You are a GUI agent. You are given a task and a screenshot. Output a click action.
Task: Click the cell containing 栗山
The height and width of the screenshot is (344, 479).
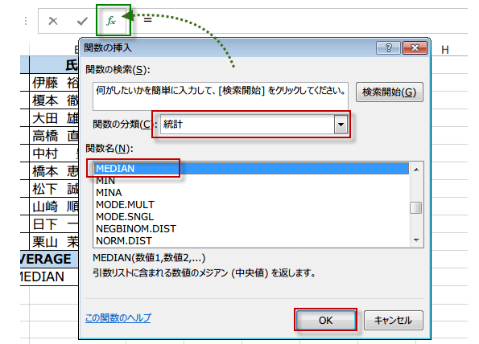54,242
